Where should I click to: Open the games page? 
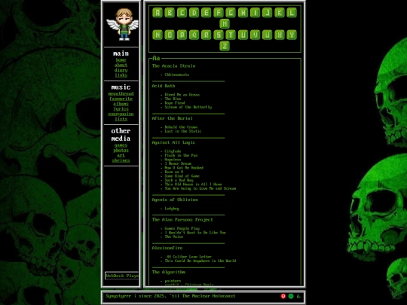click(x=121, y=145)
